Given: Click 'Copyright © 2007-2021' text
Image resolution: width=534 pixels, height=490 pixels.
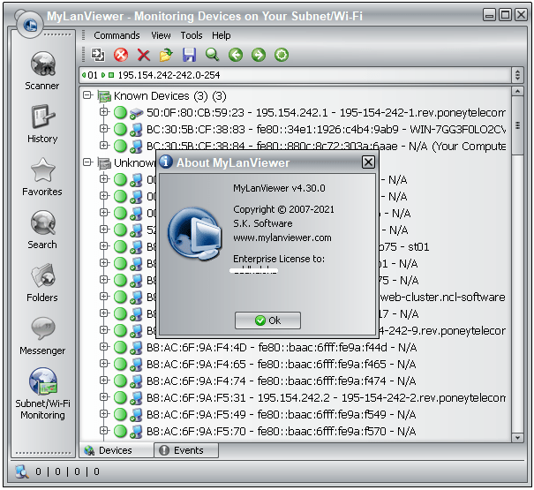Looking at the screenshot, I should (283, 209).
